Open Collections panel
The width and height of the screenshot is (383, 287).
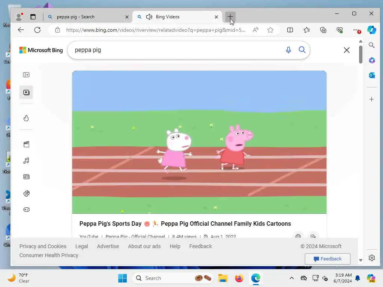click(323, 30)
